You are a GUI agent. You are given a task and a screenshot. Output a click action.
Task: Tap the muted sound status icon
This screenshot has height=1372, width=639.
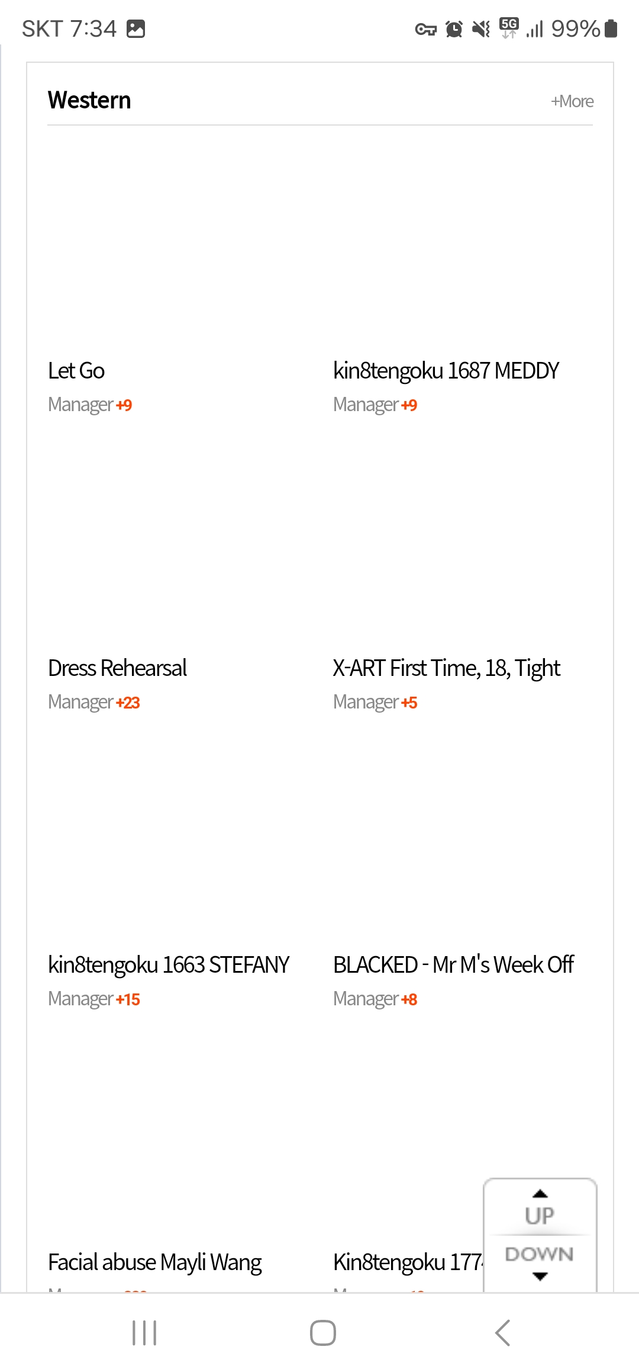481,28
